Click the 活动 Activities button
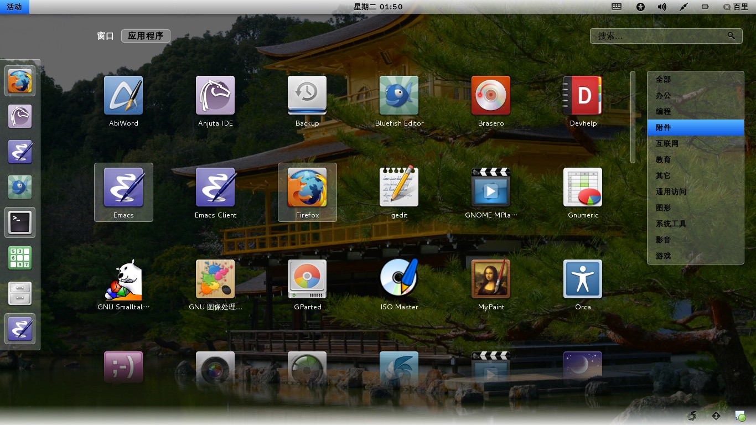Viewport: 756px width, 425px height. coord(14,7)
